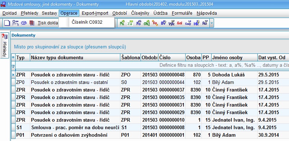The height and width of the screenshot is (141, 289).
Task: Click the asterisk column chooser in grid header
Action: pyautogui.click(x=13, y=58)
